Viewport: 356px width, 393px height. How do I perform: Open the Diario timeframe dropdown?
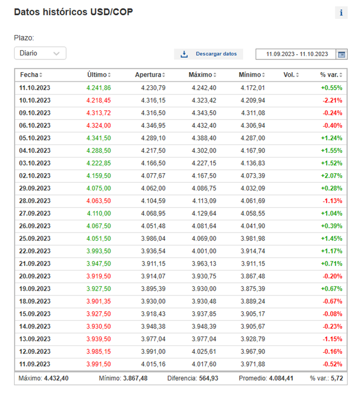coord(40,53)
